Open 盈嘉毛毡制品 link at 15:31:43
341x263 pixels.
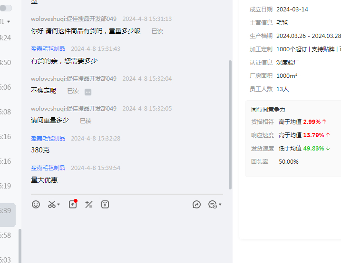48,48
